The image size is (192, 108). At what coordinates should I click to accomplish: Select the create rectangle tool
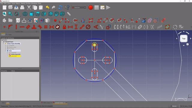point(105,20)
